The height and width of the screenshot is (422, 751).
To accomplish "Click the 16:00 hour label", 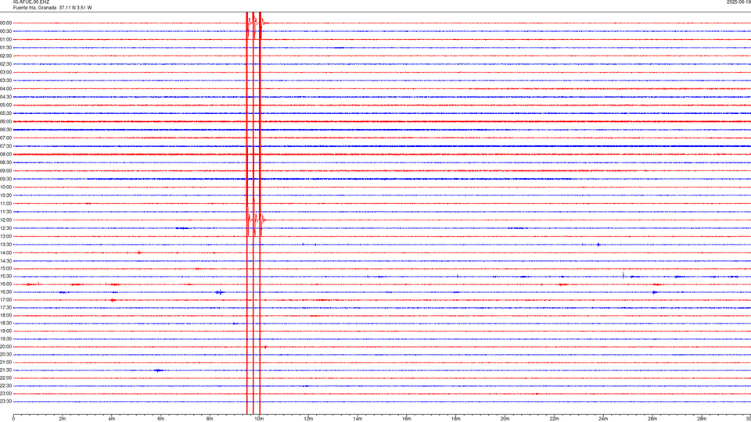I will (x=5, y=284).
